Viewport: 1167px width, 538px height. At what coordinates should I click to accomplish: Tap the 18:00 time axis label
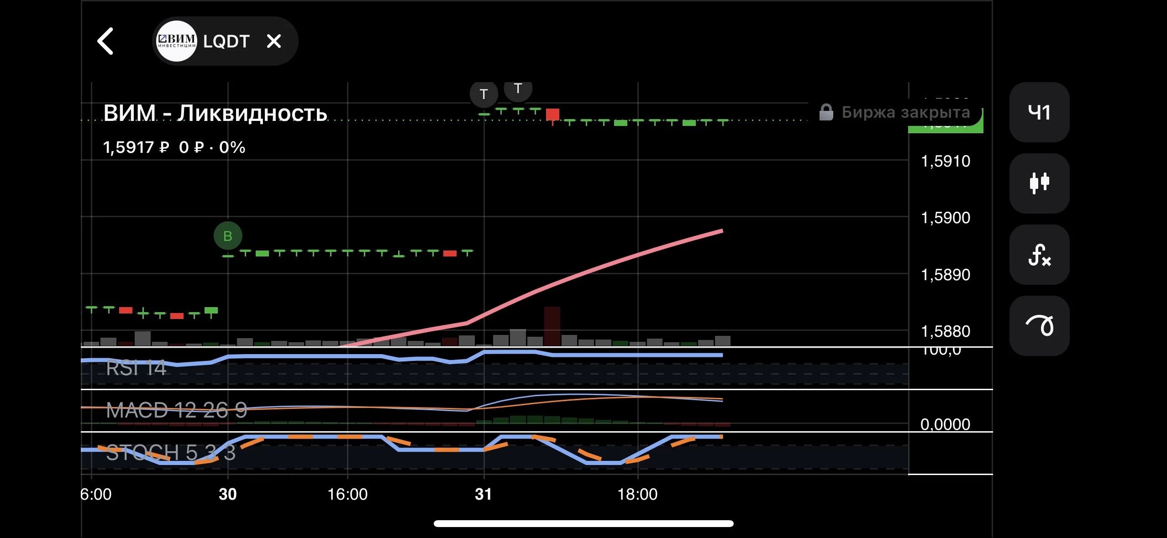(x=637, y=494)
